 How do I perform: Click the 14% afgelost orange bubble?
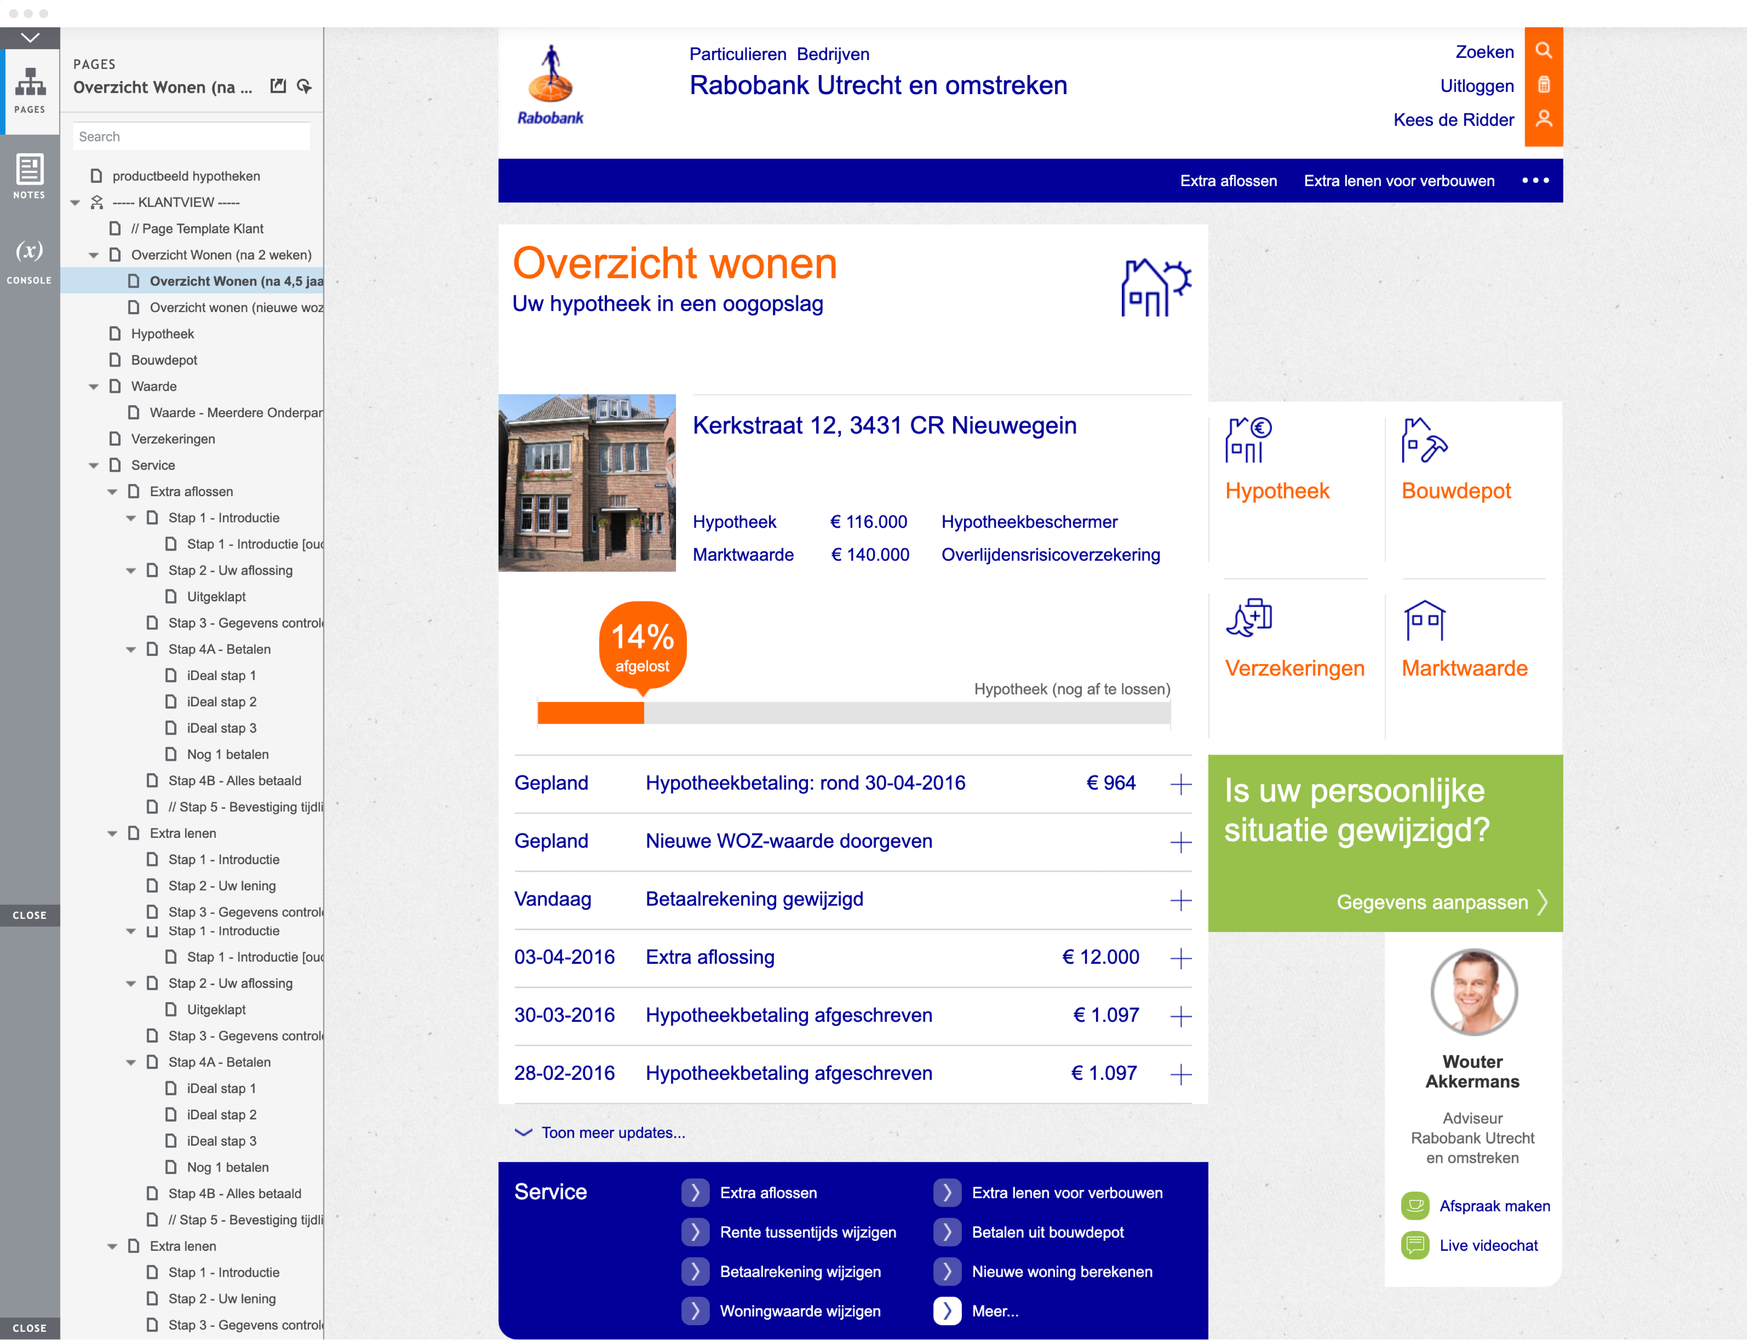coord(642,647)
